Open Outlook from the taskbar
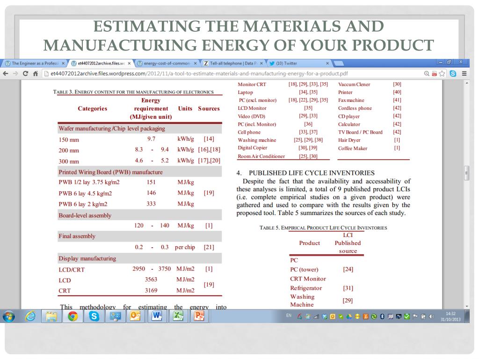 pos(135,316)
